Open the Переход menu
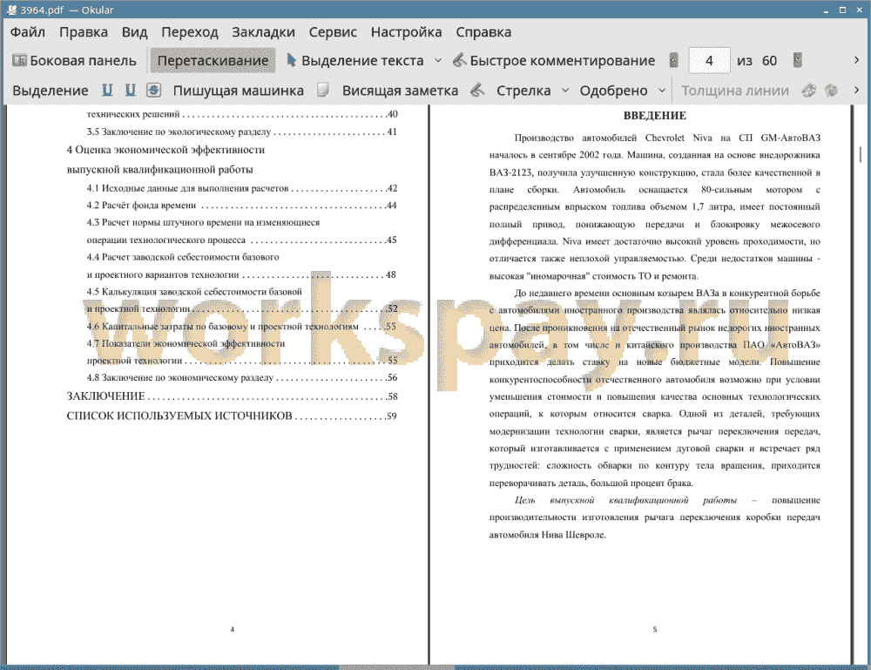 pyautogui.click(x=189, y=32)
